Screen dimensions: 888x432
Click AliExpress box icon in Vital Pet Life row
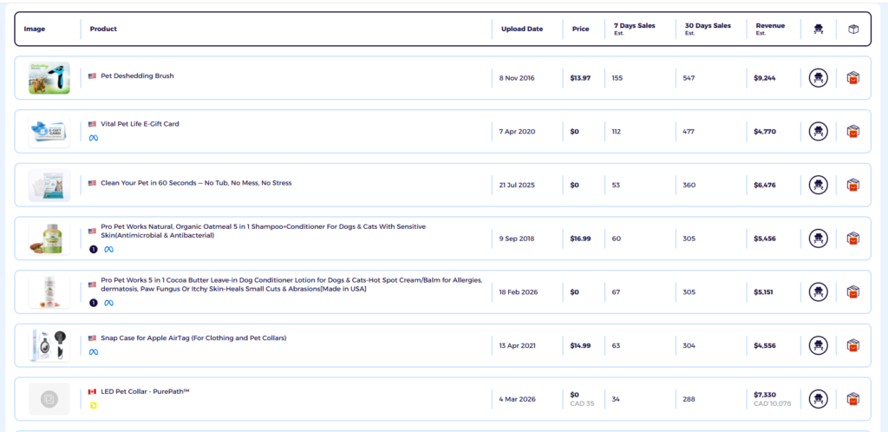pyautogui.click(x=853, y=131)
